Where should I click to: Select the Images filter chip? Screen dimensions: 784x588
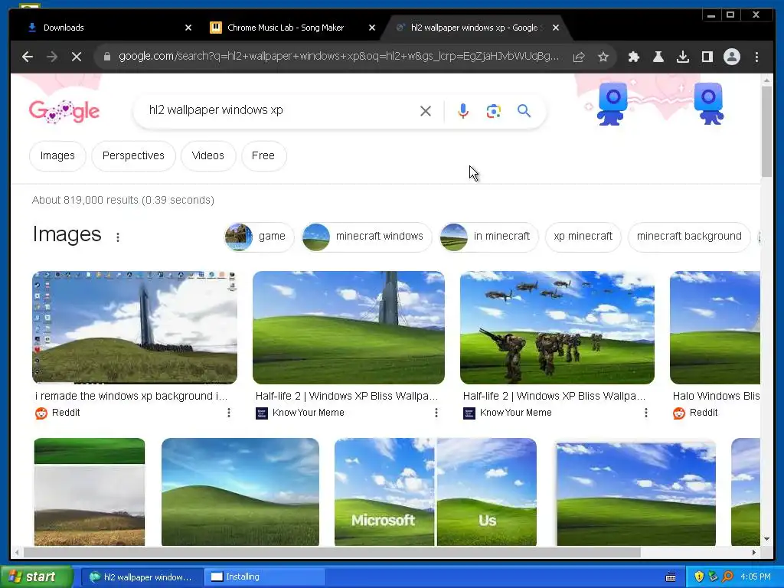57,156
